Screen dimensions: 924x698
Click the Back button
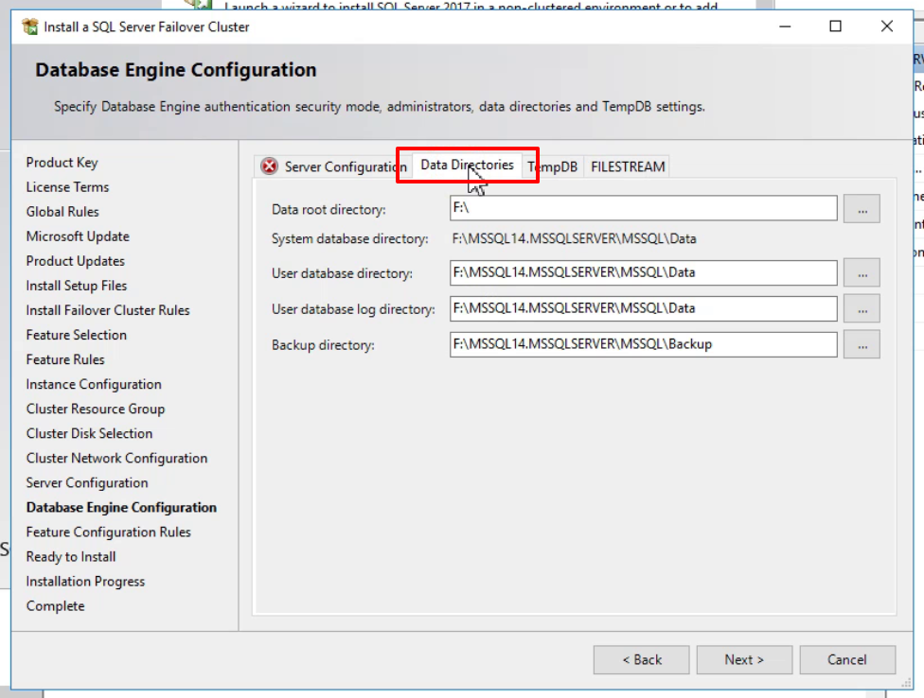point(641,660)
